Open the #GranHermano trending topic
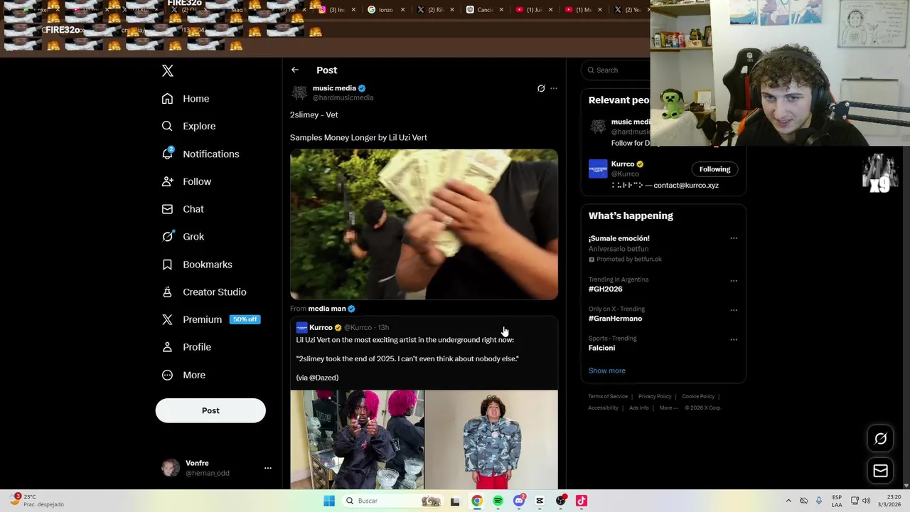 pyautogui.click(x=615, y=319)
